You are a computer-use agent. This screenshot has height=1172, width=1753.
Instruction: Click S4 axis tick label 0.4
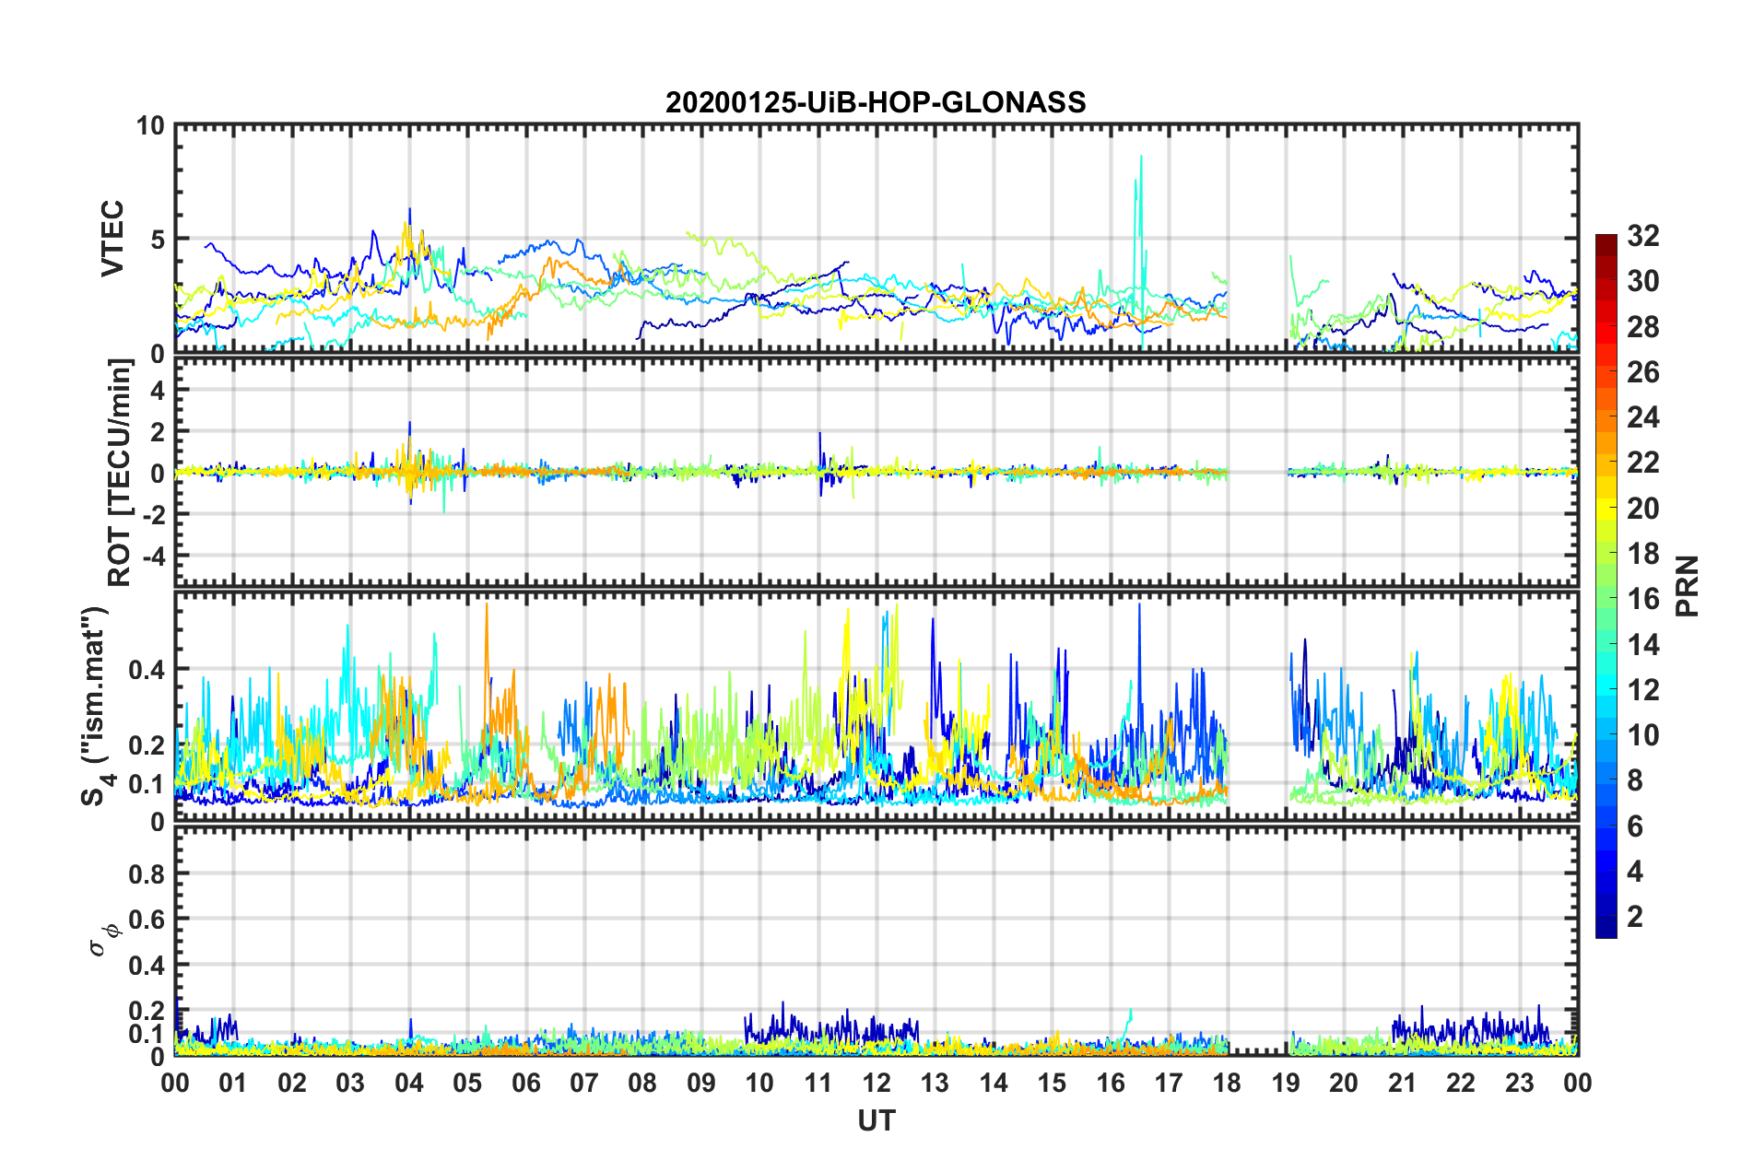(x=147, y=669)
